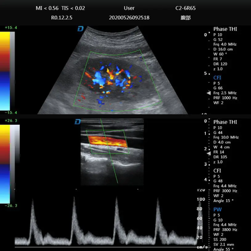Click the PRF 1000 Hz parameter
This screenshot has height=251, width=251.
click(x=225, y=98)
